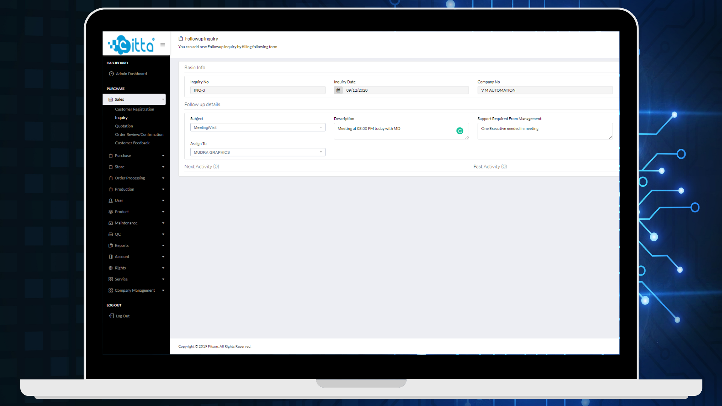722x406 pixels.
Task: Expand the Purchase menu arrow
Action: pos(163,156)
